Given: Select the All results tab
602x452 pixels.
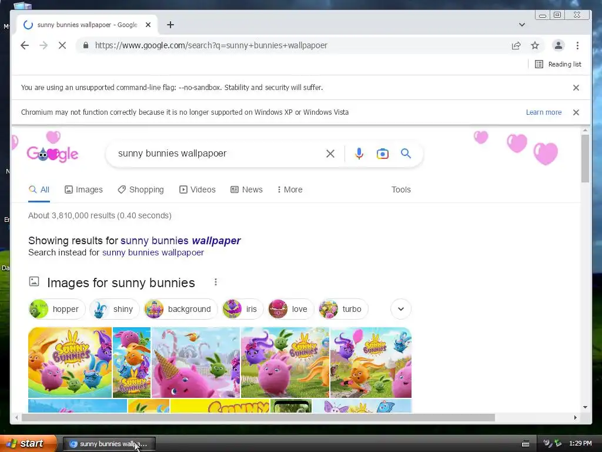Looking at the screenshot, I should click(x=39, y=190).
